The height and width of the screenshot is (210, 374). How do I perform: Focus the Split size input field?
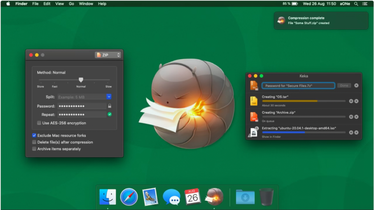[x=82, y=97]
